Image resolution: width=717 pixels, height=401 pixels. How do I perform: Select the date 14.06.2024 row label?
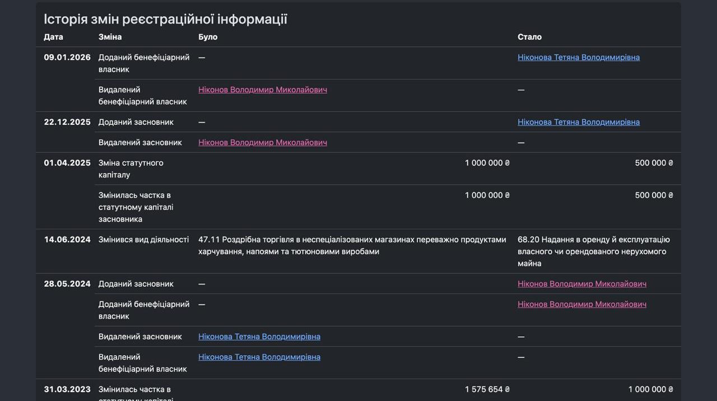[x=67, y=239]
